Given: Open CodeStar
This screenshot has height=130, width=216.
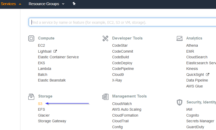Looking at the screenshot, I should [x=120, y=45].
